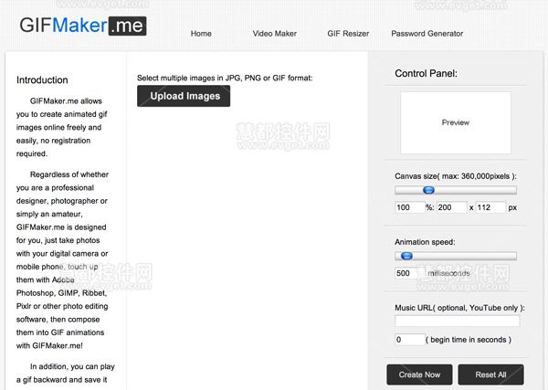The image size is (548, 390).
Task: Open the GIF Resizer page
Action: pos(348,34)
